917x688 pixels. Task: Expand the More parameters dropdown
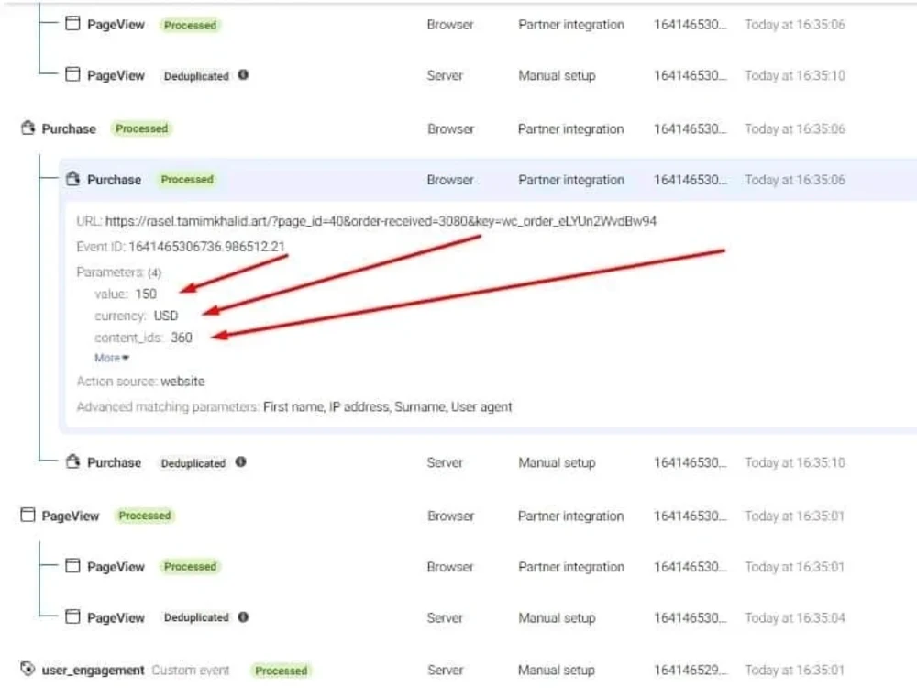point(112,358)
